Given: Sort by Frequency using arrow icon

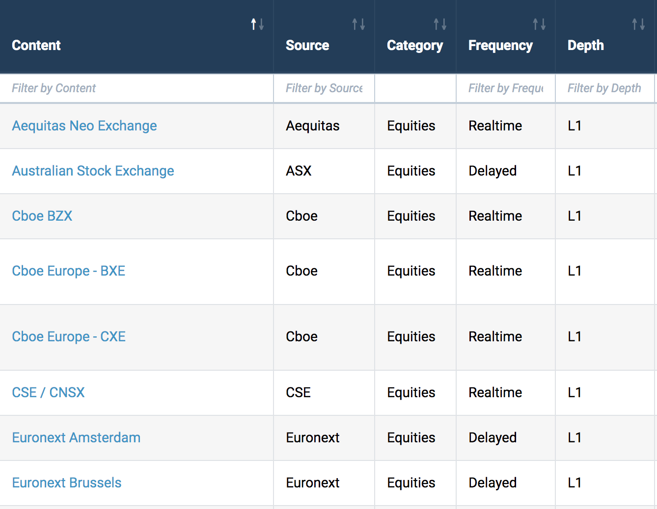Looking at the screenshot, I should [539, 24].
